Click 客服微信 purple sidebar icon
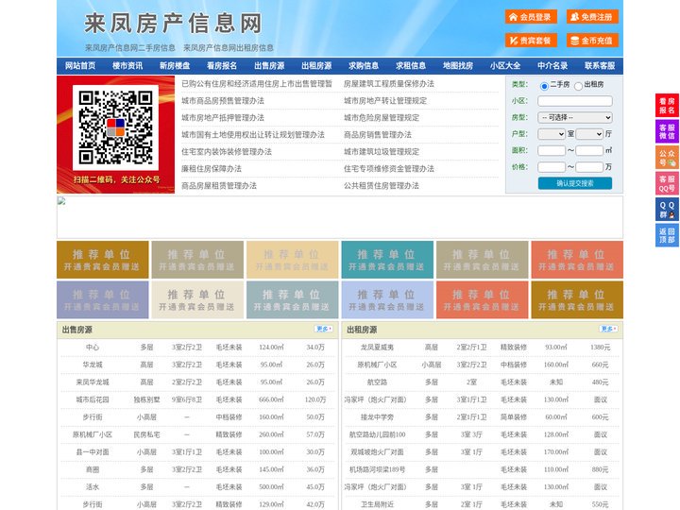The width and height of the screenshot is (680, 510). 667,131
